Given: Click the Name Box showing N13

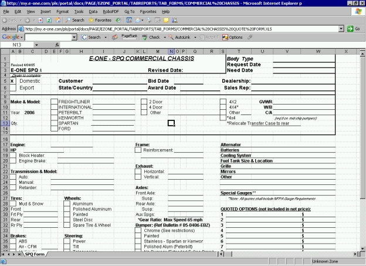Looking at the screenshot, I should [x=17, y=45].
